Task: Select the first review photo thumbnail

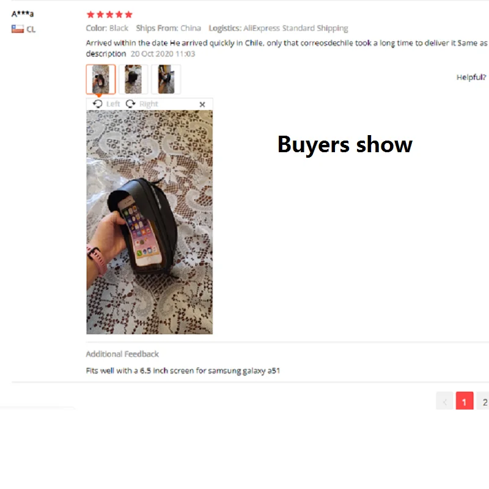Action: [x=101, y=79]
